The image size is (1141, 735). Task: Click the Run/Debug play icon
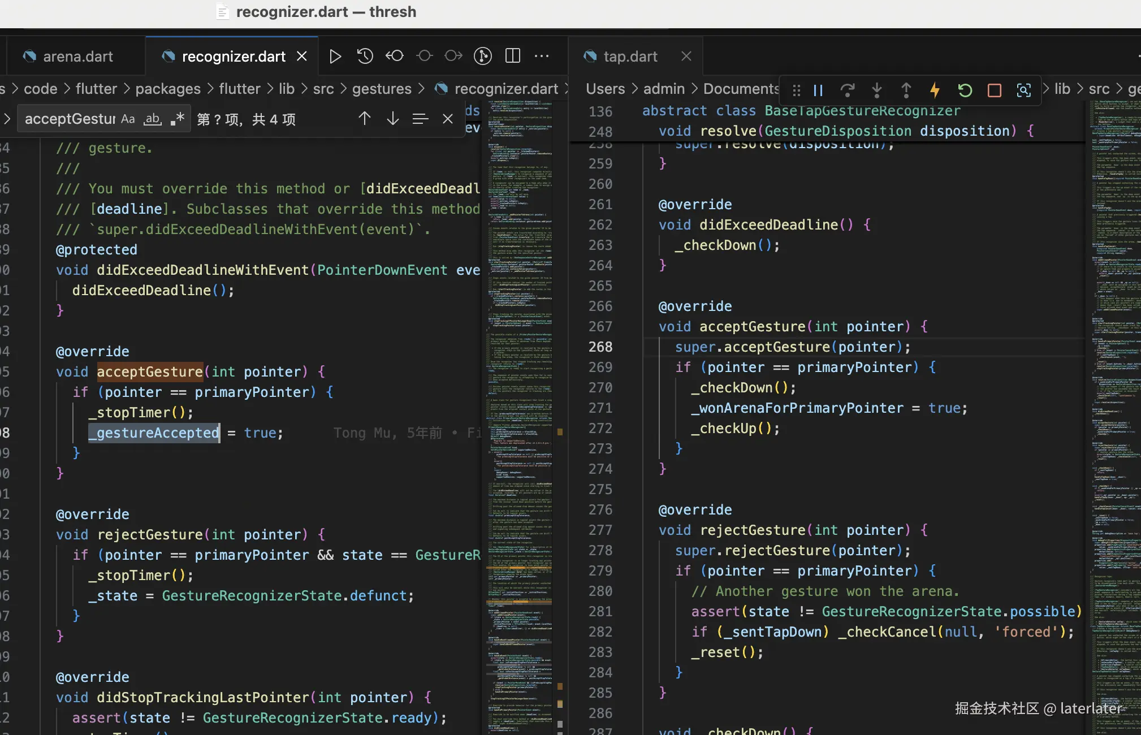(335, 56)
